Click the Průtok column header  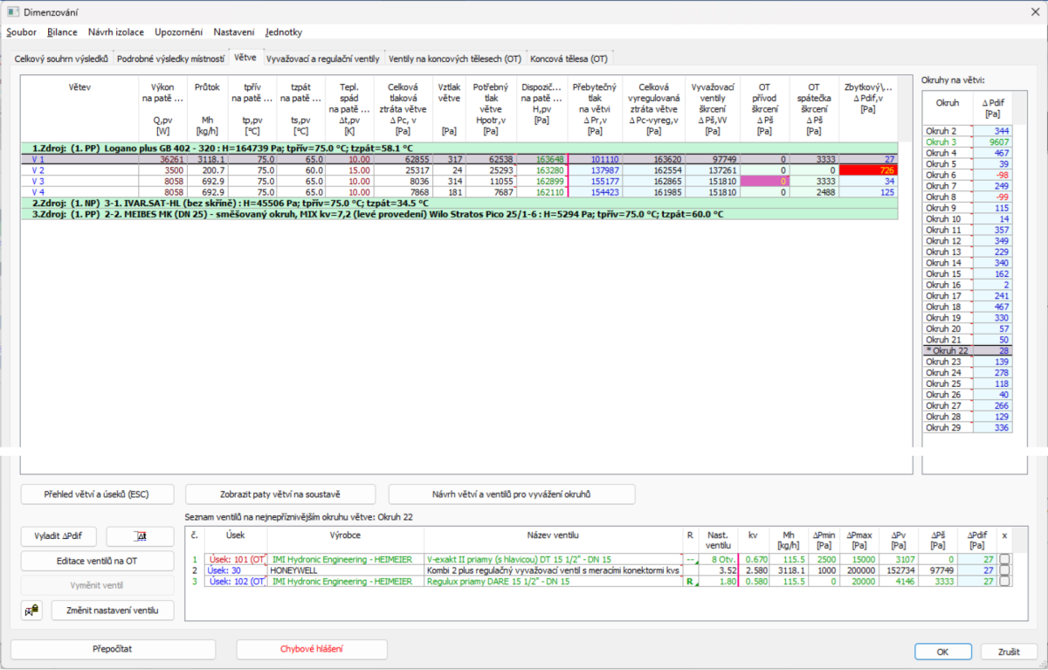pyautogui.click(x=207, y=109)
